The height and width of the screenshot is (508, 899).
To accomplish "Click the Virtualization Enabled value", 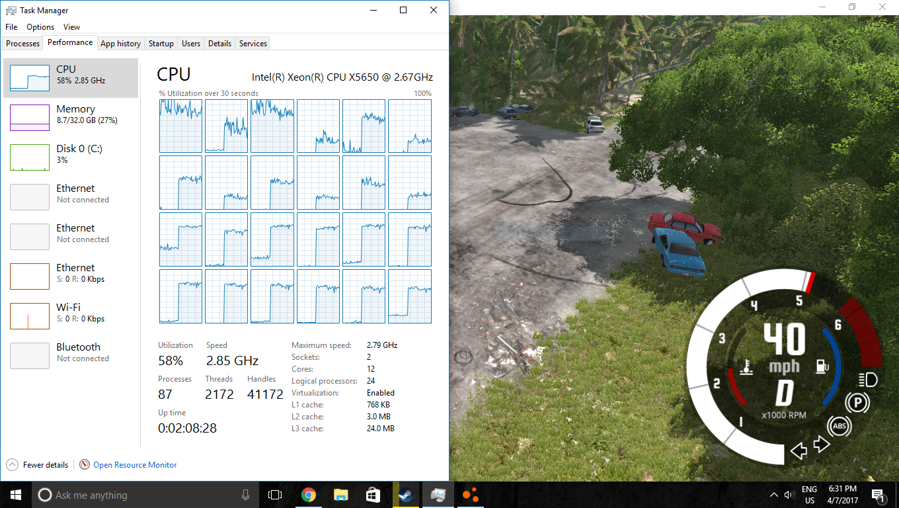I will click(x=381, y=393).
